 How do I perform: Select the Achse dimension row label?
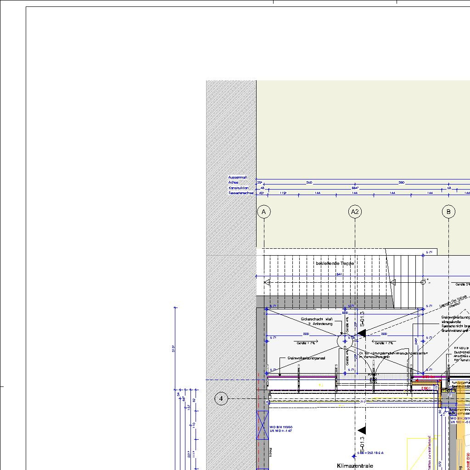click(x=233, y=182)
